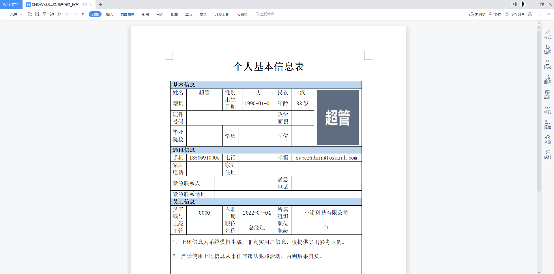Expand the quick access toolbar customize arrow
Screen dimensions: 554x274
click(83, 14)
